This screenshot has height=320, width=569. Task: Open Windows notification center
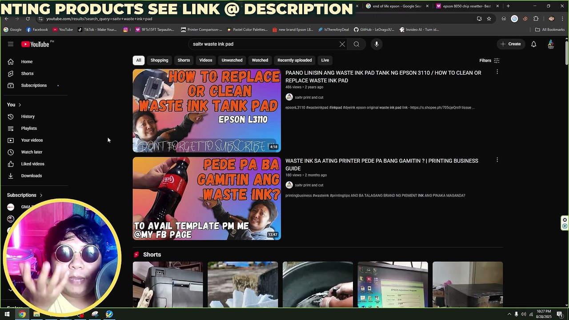(560, 314)
